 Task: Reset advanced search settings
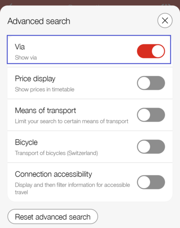click(x=53, y=217)
